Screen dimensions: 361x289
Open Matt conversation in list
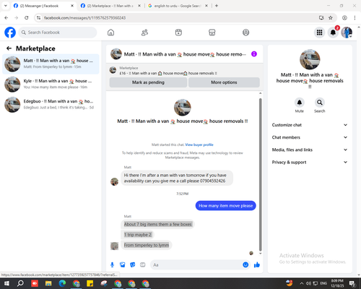click(51, 64)
